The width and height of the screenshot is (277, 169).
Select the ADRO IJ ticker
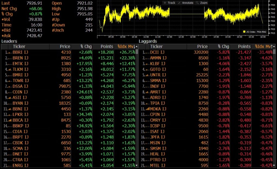point(158,98)
